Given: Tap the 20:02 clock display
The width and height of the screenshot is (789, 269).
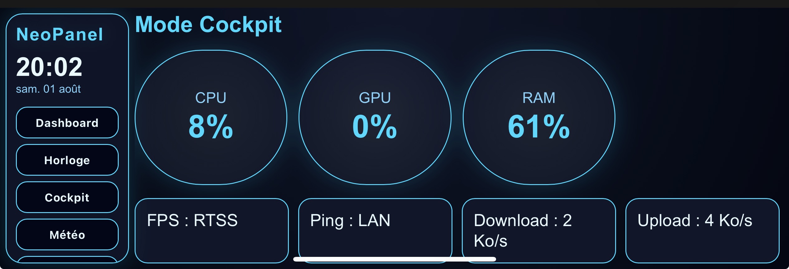Looking at the screenshot, I should [49, 67].
